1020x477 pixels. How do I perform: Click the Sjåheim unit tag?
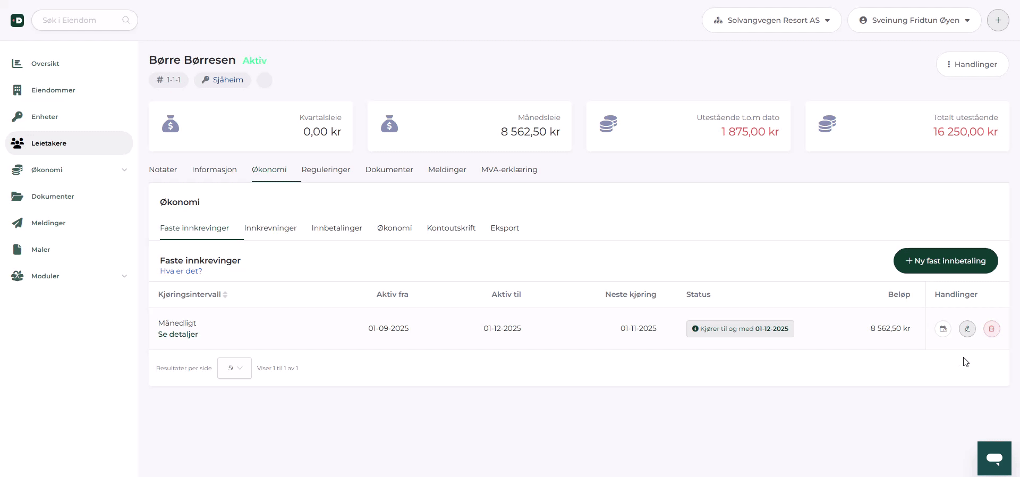pos(223,80)
